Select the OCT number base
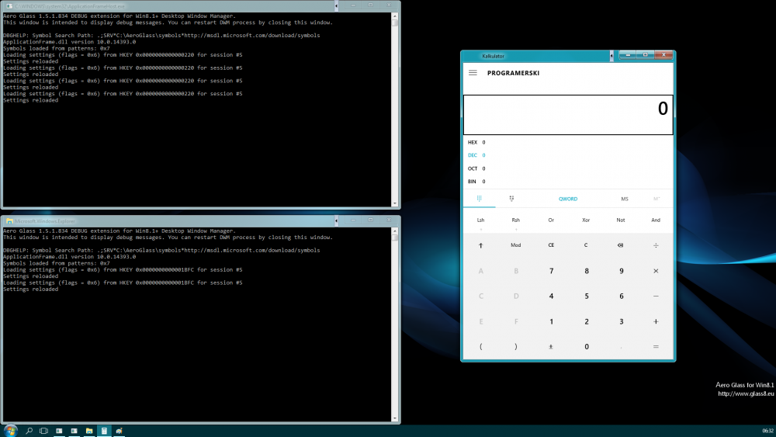The height and width of the screenshot is (437, 776). (473, 168)
